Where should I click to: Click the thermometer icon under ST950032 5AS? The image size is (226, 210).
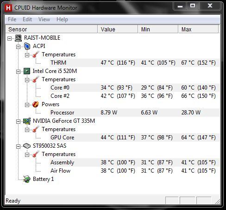tap(36, 154)
